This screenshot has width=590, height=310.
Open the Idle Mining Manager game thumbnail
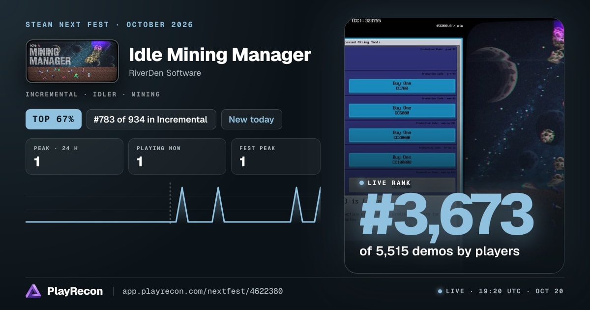(72, 61)
